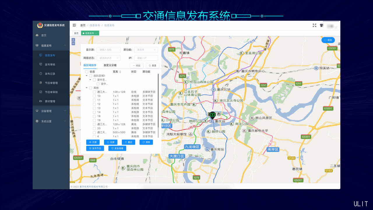
Task: Open 素材管理 in the sidebar
Action: point(50,101)
